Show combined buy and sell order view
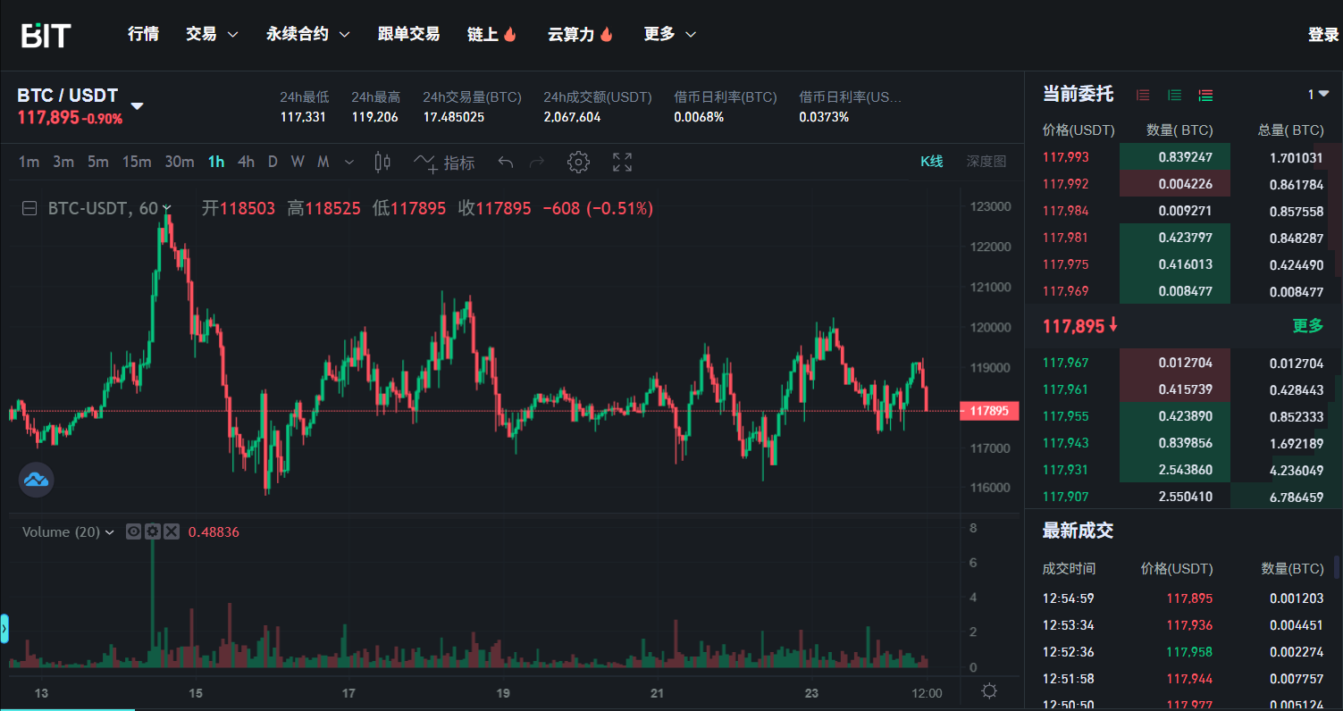1343x711 pixels. [1205, 95]
